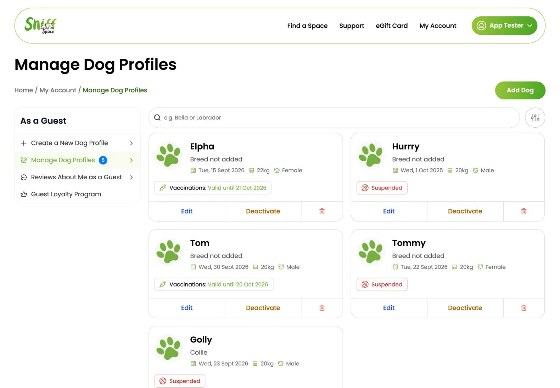Image resolution: width=560 pixels, height=388 pixels.
Task: Click Tommy's paw avatar
Action: click(371, 251)
